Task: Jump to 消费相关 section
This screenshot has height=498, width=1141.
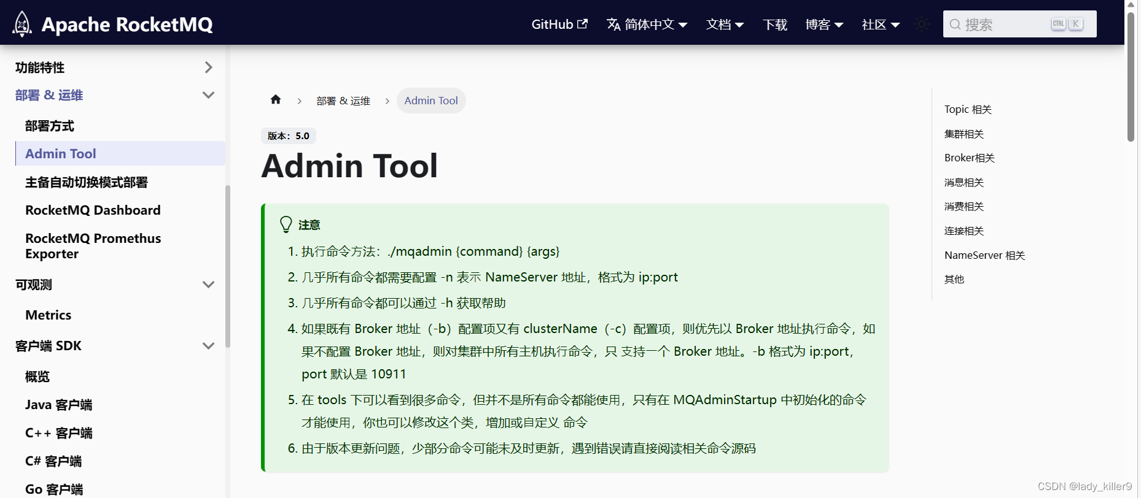Action: coord(964,206)
